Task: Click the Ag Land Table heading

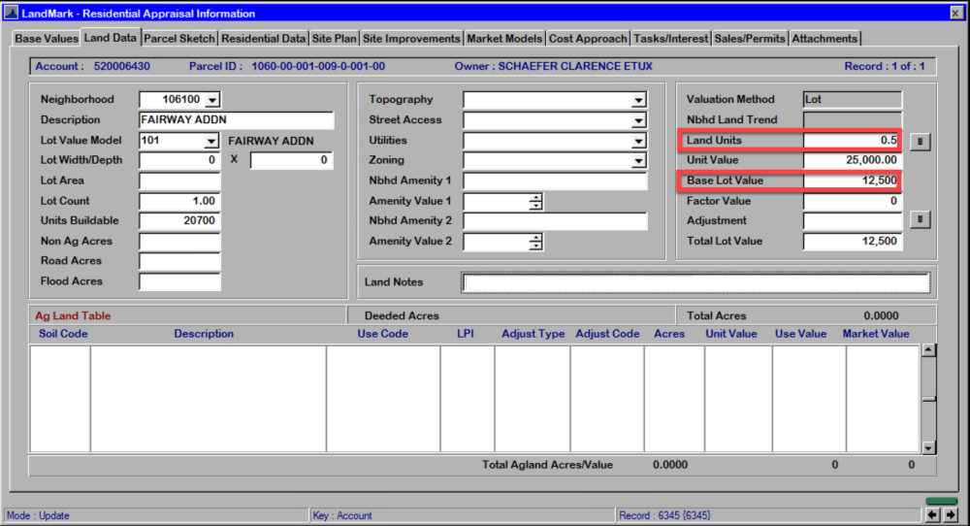Action: 73,315
